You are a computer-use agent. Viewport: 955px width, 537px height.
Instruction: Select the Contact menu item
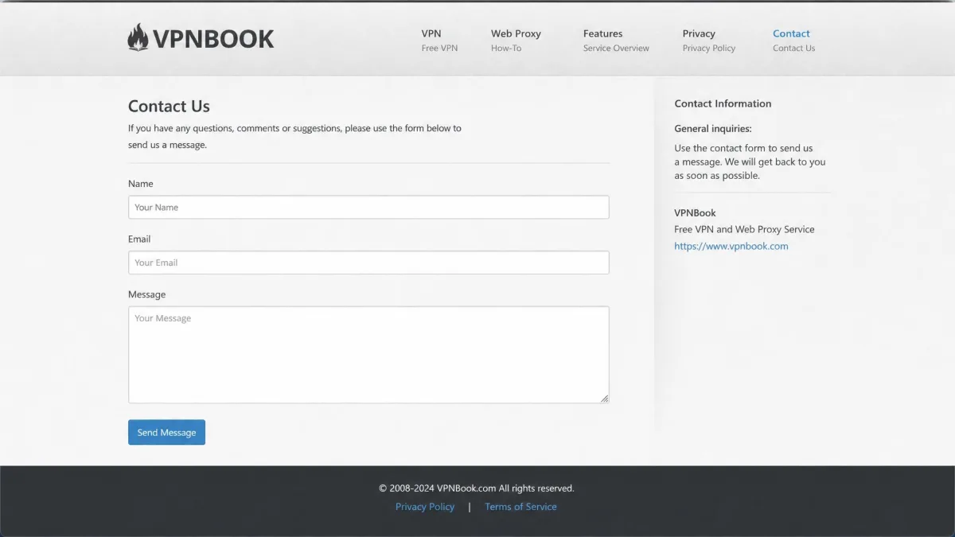pos(793,41)
